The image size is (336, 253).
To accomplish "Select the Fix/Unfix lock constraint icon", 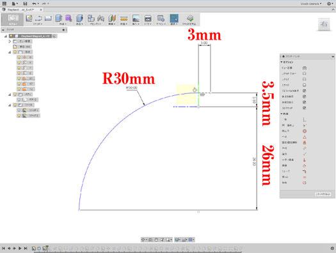I will pyautogui.click(x=304, y=142).
